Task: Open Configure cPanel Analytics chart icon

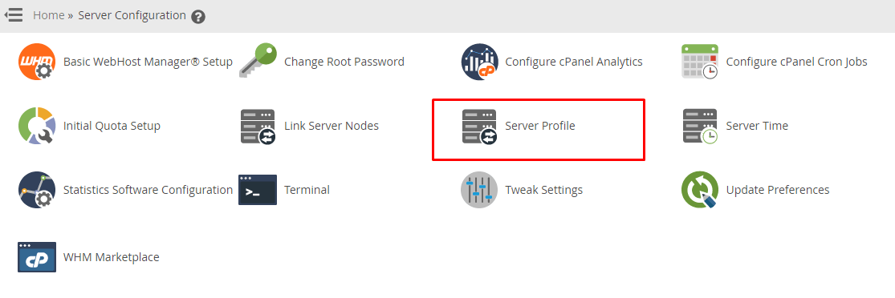Action: click(x=479, y=62)
